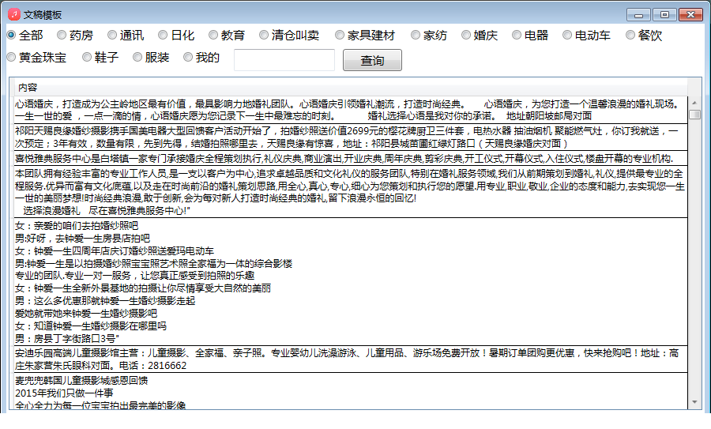Select the 祁阳天赐良缘婚纱摄影 template row

348,137
